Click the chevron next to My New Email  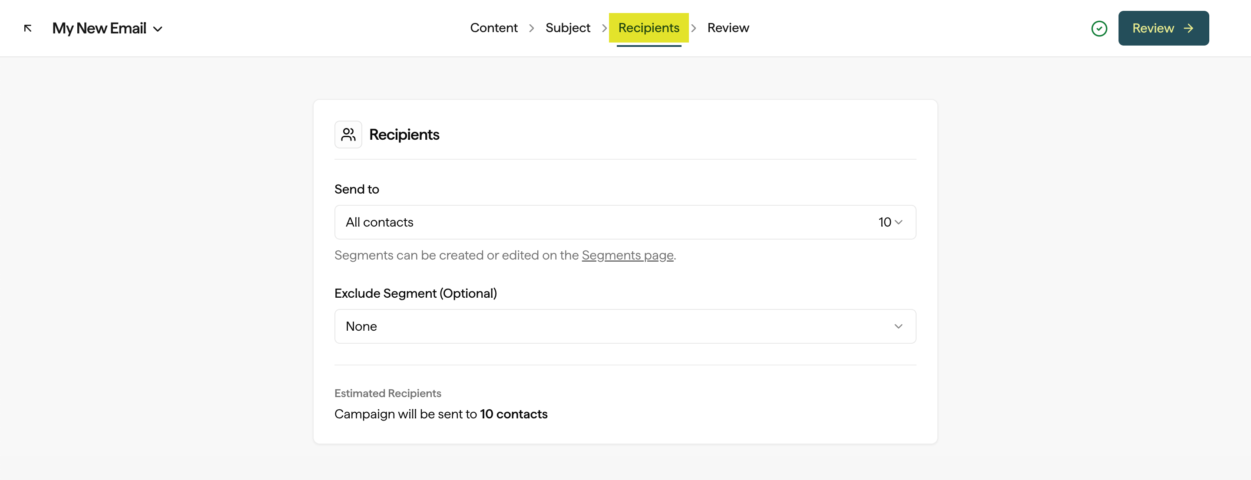pos(158,29)
